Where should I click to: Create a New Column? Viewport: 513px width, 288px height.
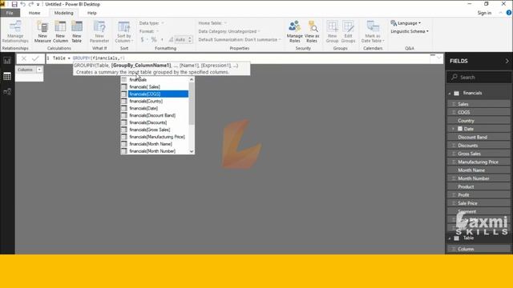[60, 31]
